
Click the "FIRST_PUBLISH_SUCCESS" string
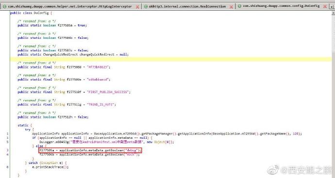click(x=108, y=92)
